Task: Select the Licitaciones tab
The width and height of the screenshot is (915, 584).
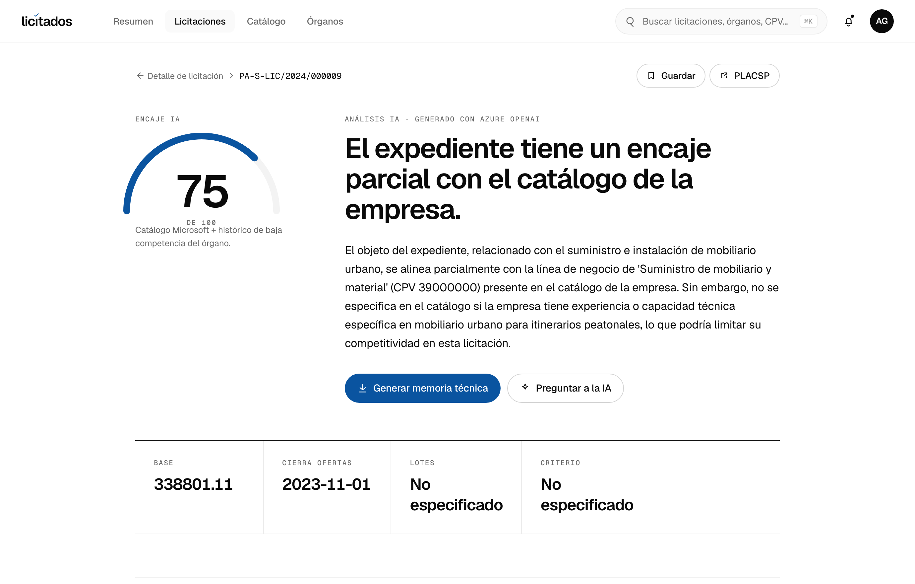Action: click(200, 21)
